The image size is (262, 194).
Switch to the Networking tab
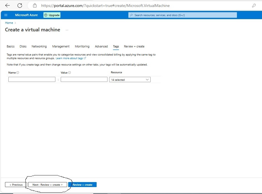[x=39, y=46]
